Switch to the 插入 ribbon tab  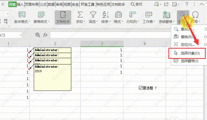20,4
